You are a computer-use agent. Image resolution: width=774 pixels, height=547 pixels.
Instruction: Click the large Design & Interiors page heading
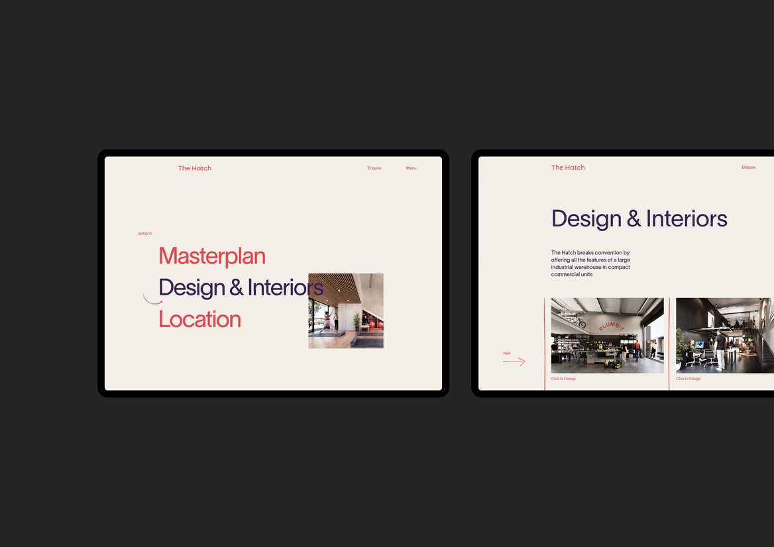(x=639, y=219)
